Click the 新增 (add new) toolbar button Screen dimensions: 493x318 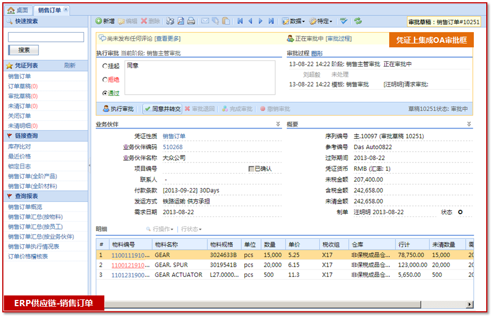(x=105, y=21)
